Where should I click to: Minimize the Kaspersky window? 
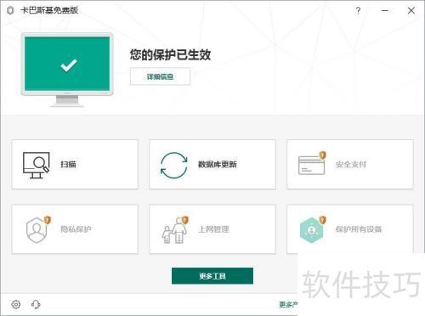point(385,10)
